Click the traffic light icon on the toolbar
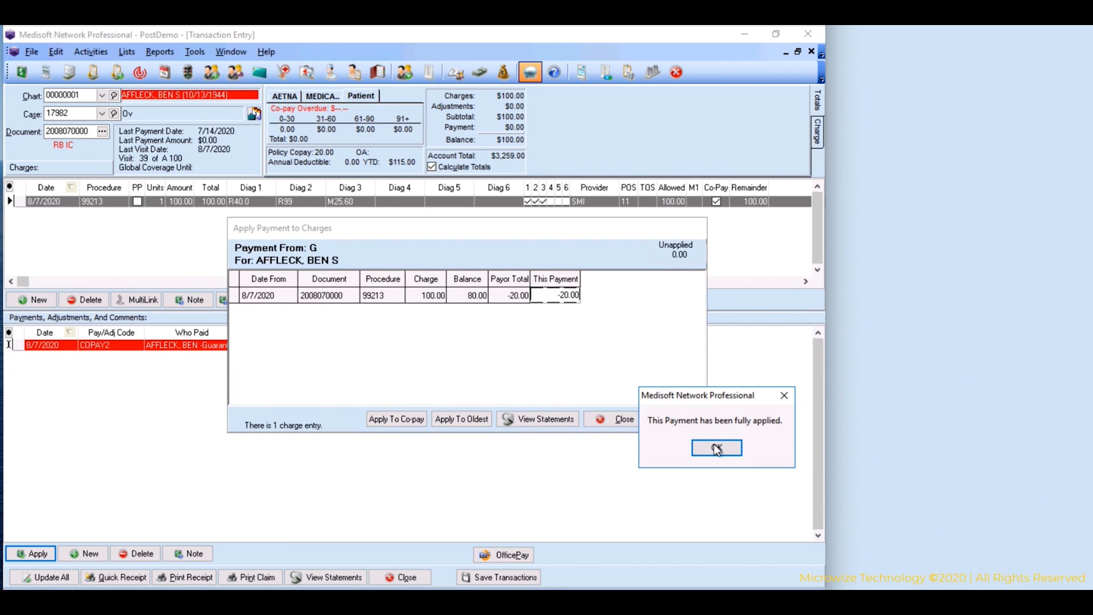 click(x=188, y=72)
